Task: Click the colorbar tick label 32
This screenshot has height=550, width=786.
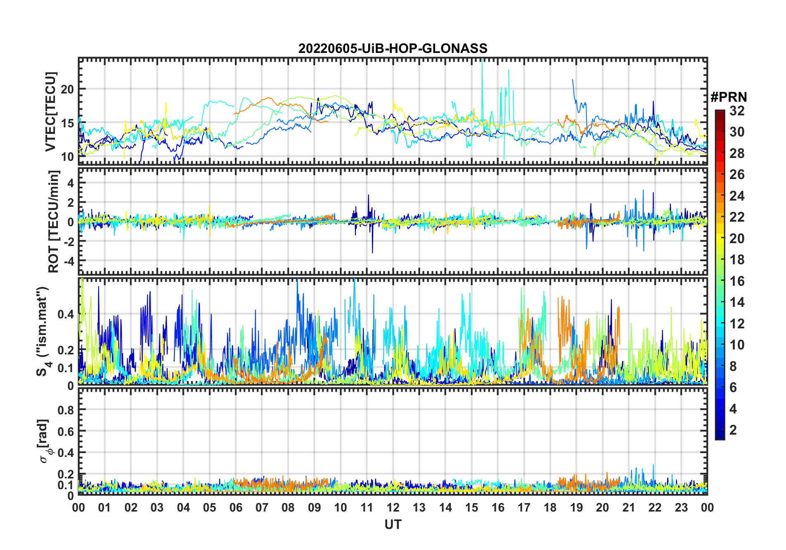Action: coord(737,111)
